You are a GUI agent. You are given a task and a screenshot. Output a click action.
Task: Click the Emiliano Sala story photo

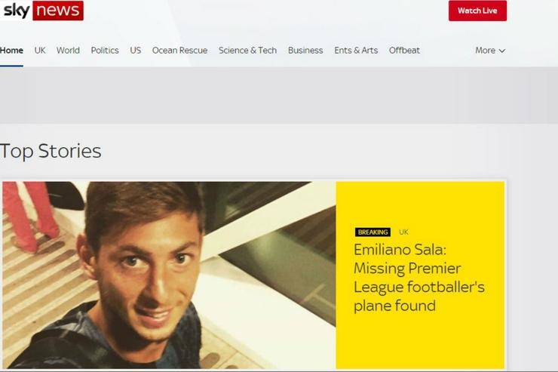[x=169, y=275]
